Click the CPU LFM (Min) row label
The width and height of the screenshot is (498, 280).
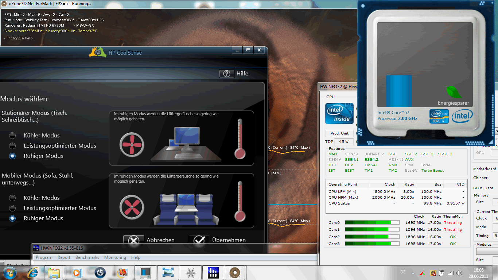click(x=342, y=192)
